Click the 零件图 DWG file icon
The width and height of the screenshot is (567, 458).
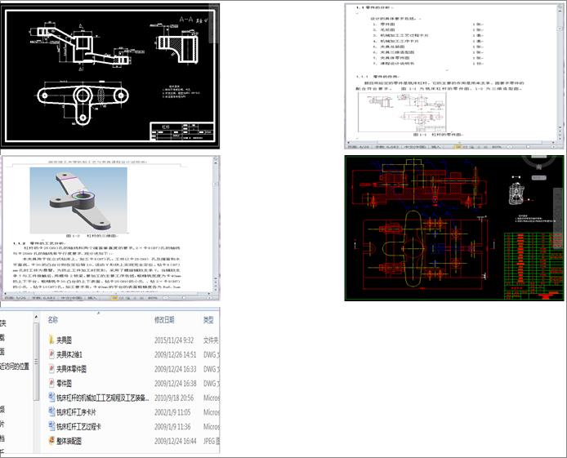pos(51,383)
